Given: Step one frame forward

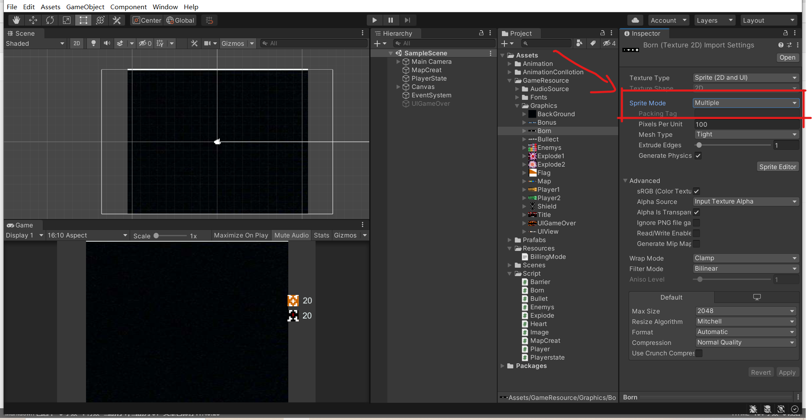Looking at the screenshot, I should pos(407,20).
